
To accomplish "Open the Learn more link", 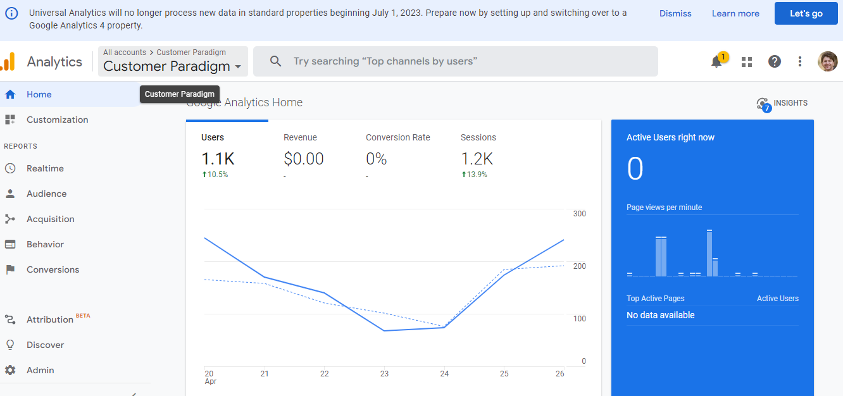I will 735,13.
